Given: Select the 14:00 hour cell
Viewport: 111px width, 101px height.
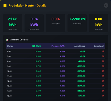Looking at the screenshot, I should [x=9, y=91].
